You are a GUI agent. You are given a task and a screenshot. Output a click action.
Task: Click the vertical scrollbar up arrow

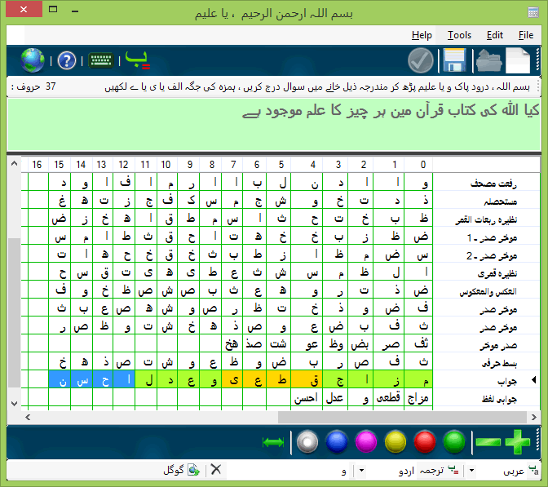pos(15,163)
